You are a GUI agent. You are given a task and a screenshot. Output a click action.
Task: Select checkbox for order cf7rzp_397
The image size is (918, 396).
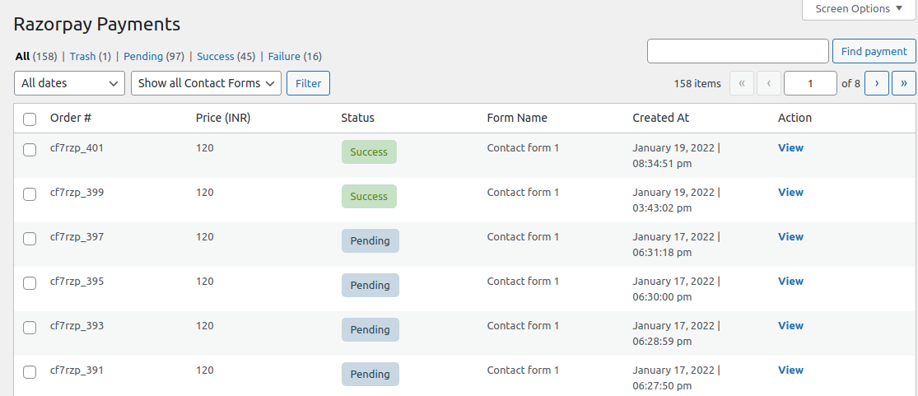(x=30, y=239)
